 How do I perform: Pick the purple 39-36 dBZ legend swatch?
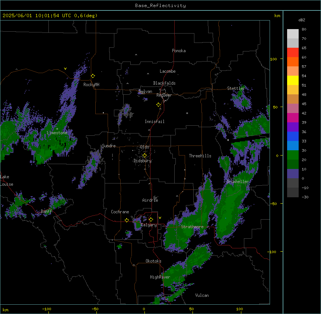[x=293, y=127]
